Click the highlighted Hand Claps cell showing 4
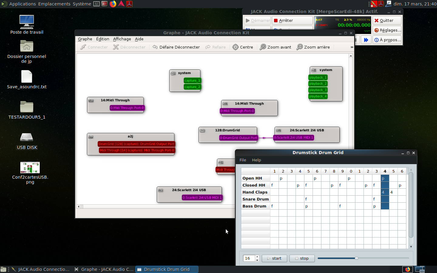437x273 pixels. tap(385, 192)
